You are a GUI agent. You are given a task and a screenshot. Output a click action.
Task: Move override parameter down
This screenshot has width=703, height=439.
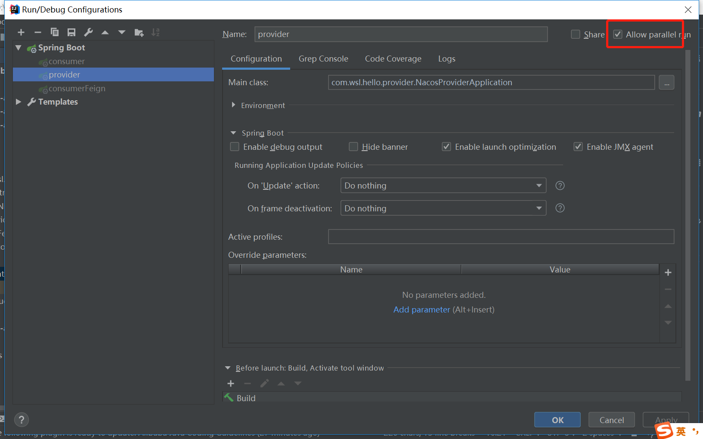(x=668, y=322)
